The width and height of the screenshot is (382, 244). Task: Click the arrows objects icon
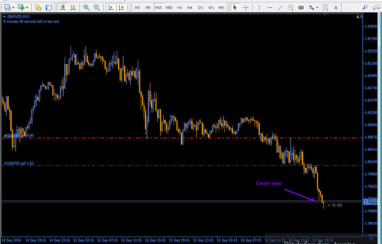312,7
